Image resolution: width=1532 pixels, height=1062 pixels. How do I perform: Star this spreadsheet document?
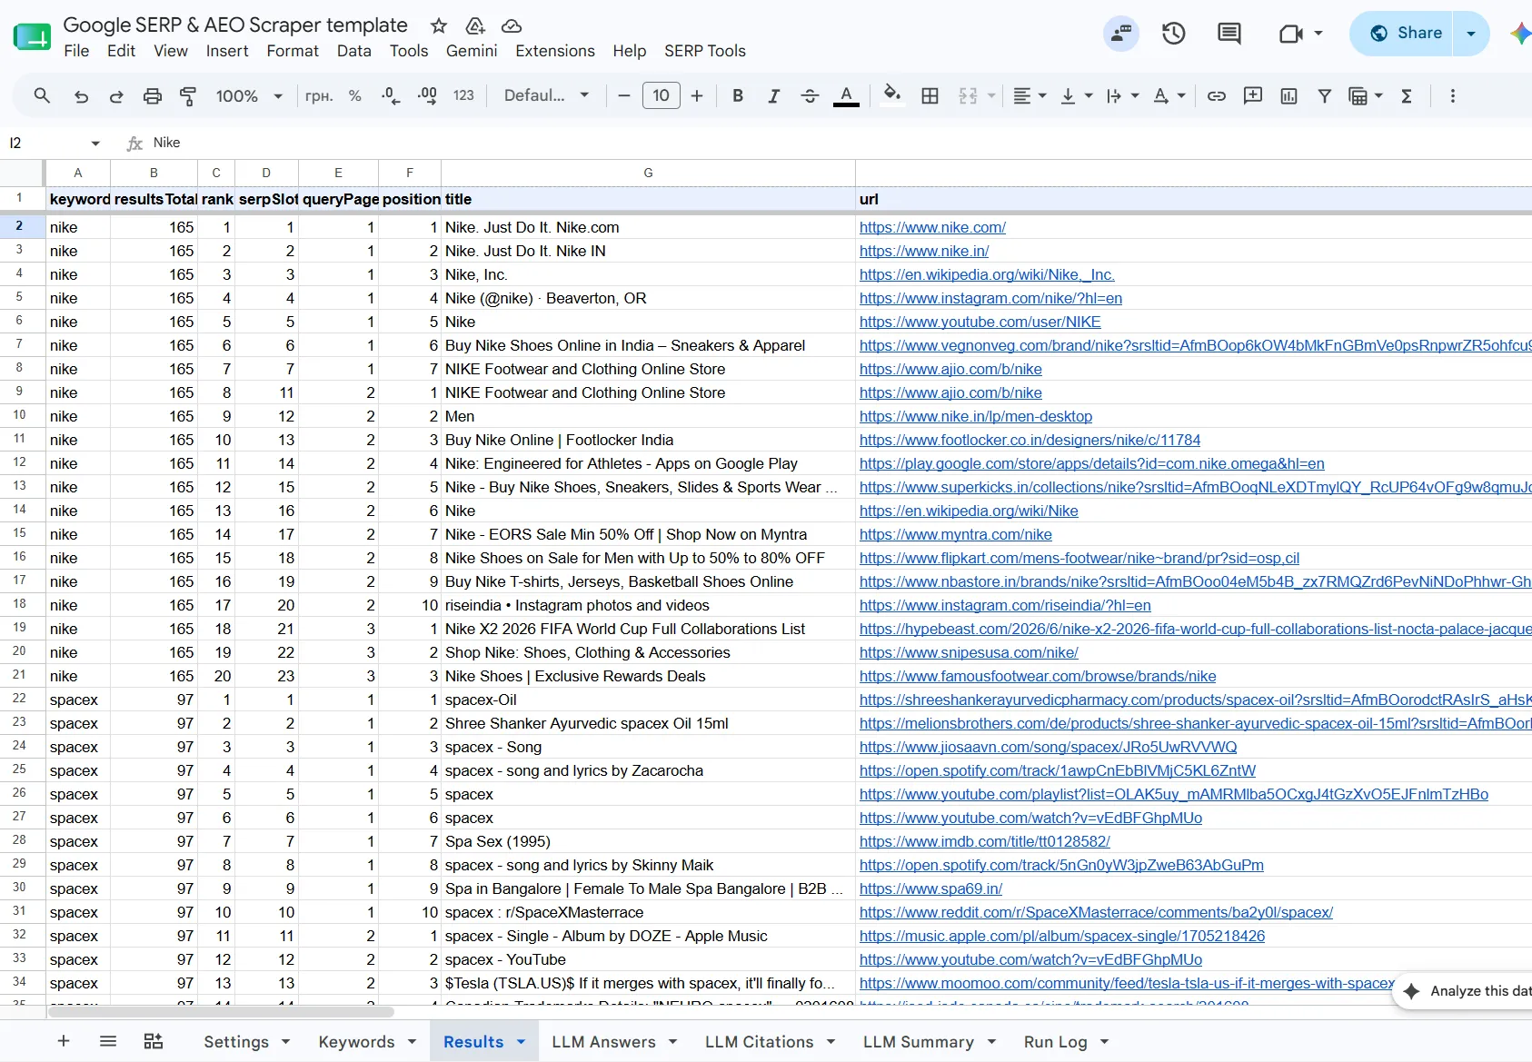439,25
